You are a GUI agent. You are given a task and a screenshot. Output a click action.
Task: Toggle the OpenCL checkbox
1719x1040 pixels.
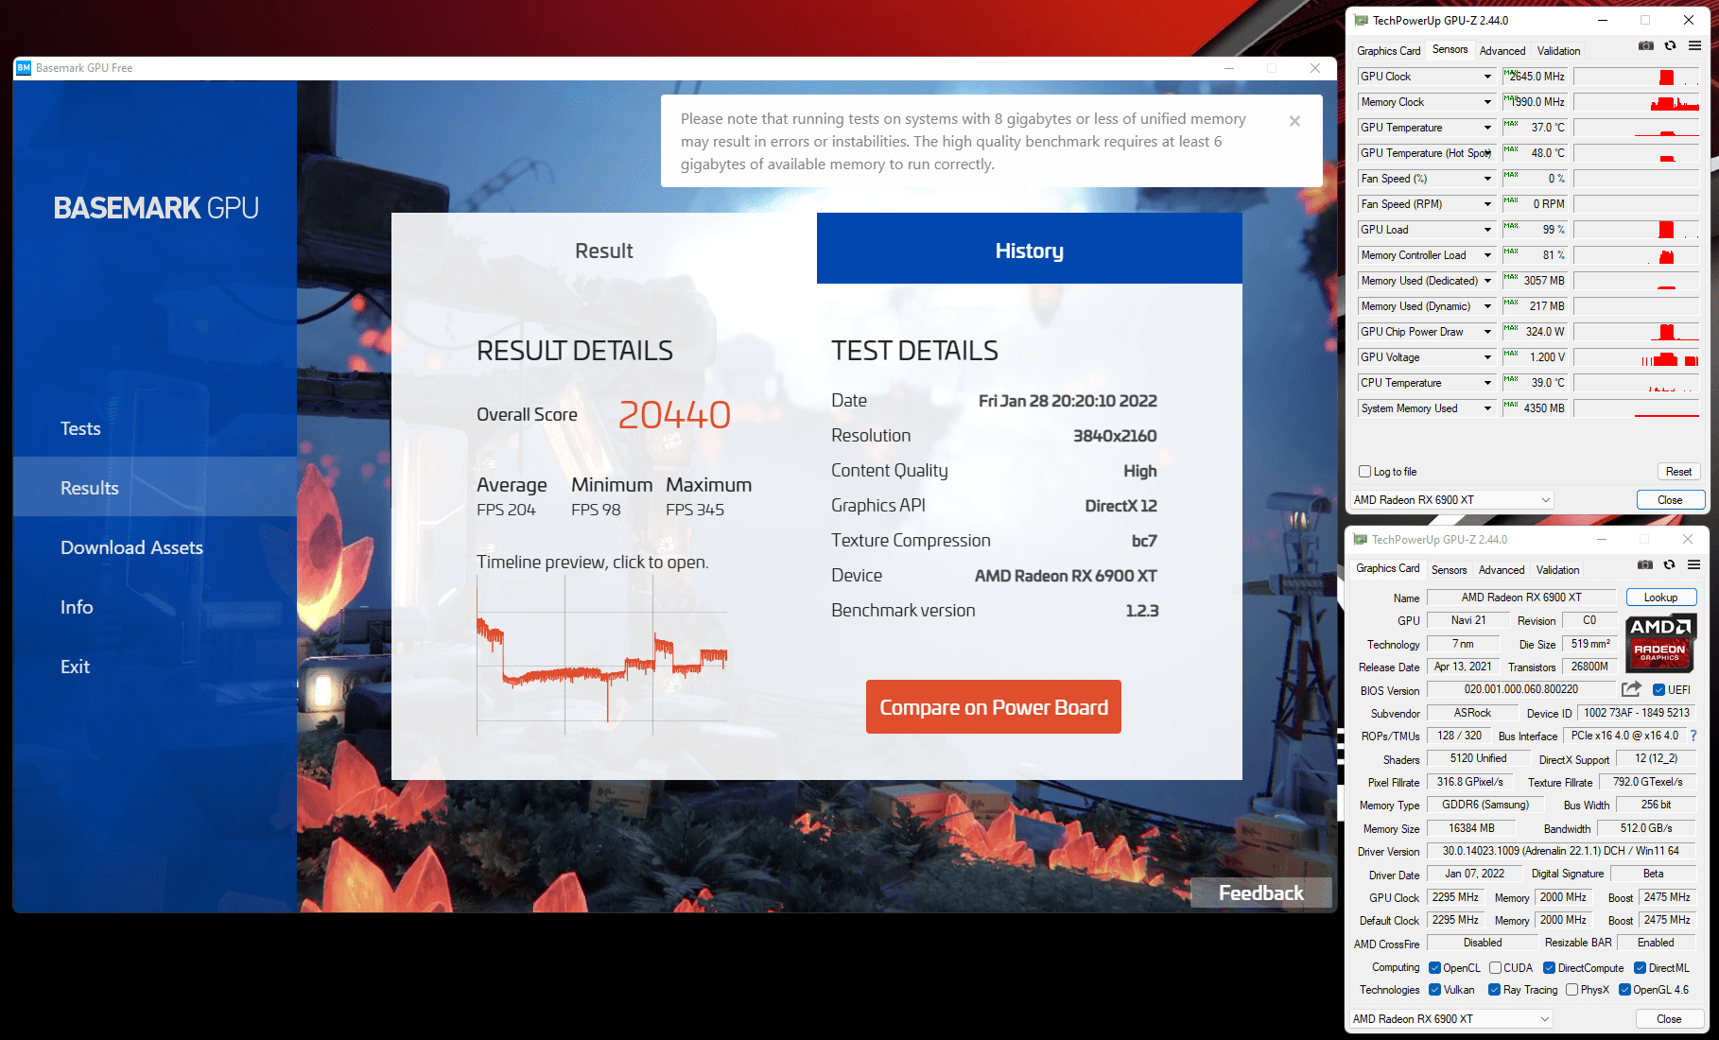click(1434, 968)
